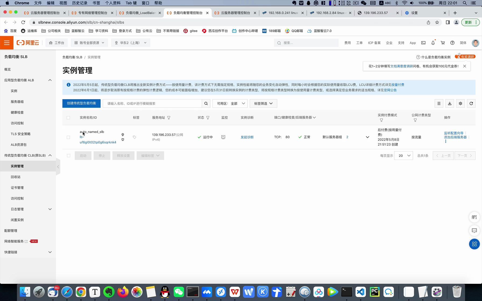Image resolution: width=482 pixels, height=301 pixels.
Task: Switch to the 192.168.0.241 linux browser tab
Action: click(x=282, y=13)
